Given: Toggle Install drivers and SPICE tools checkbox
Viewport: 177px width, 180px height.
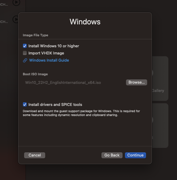Looking at the screenshot, I should click(25, 104).
